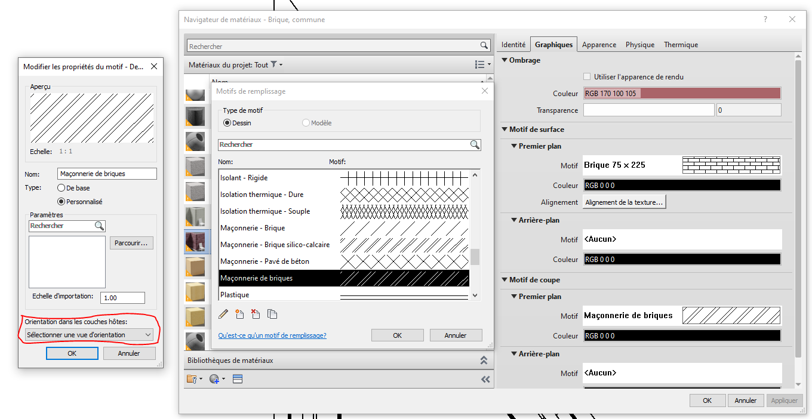The height and width of the screenshot is (419, 812).
Task: Select the Modèle pattern type radio button
Action: (x=306, y=123)
